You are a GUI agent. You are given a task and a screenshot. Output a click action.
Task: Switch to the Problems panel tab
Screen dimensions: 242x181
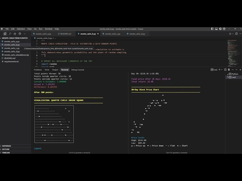click(x=38, y=70)
